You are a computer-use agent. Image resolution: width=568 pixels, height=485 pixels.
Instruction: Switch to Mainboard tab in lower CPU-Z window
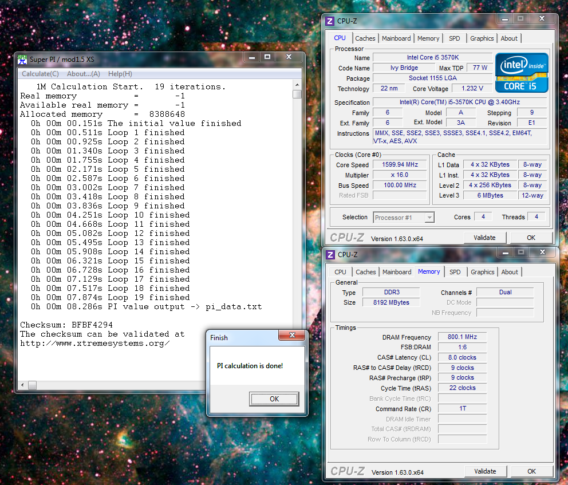click(x=397, y=272)
